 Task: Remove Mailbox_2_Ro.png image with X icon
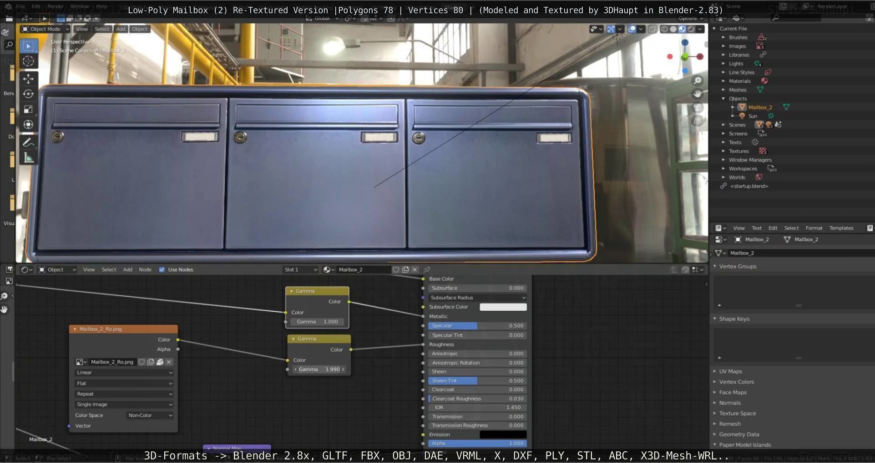pyautogui.click(x=169, y=362)
